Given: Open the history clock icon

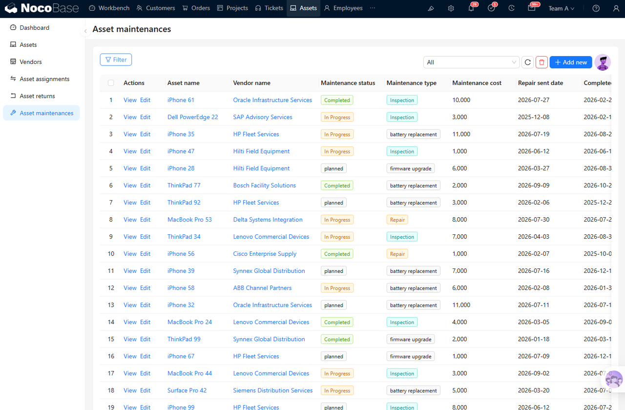Looking at the screenshot, I should pos(511,8).
